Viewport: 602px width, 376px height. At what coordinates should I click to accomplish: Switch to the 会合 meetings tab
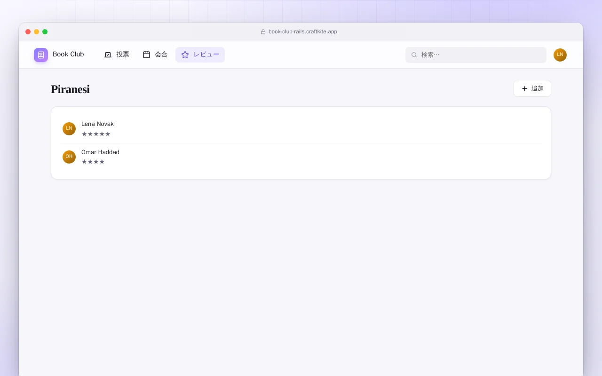tap(155, 55)
